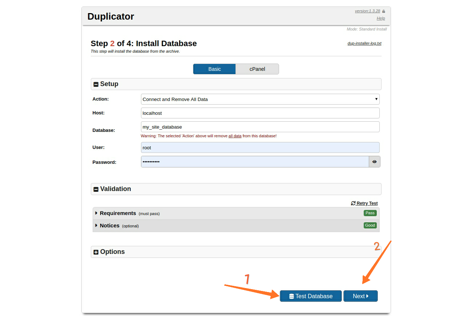Viewport: 472px width, 316px height.
Task: Click the Options section heading text
Action: 113,252
